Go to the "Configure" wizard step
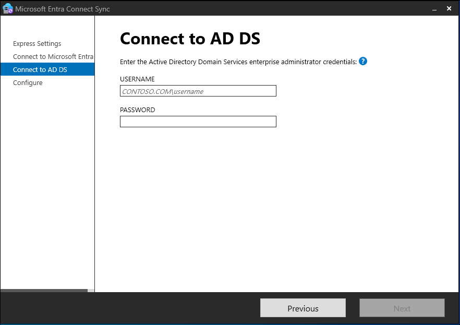Image resolution: width=460 pixels, height=325 pixels. pos(27,82)
